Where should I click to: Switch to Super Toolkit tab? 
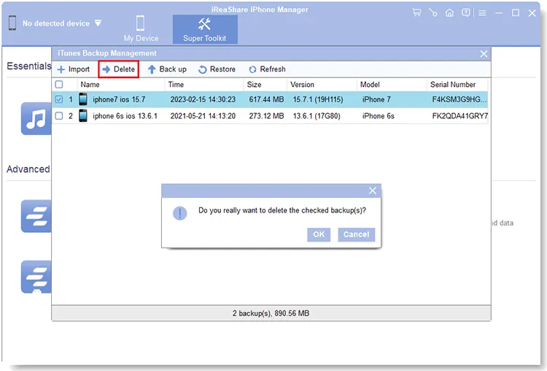click(x=205, y=29)
